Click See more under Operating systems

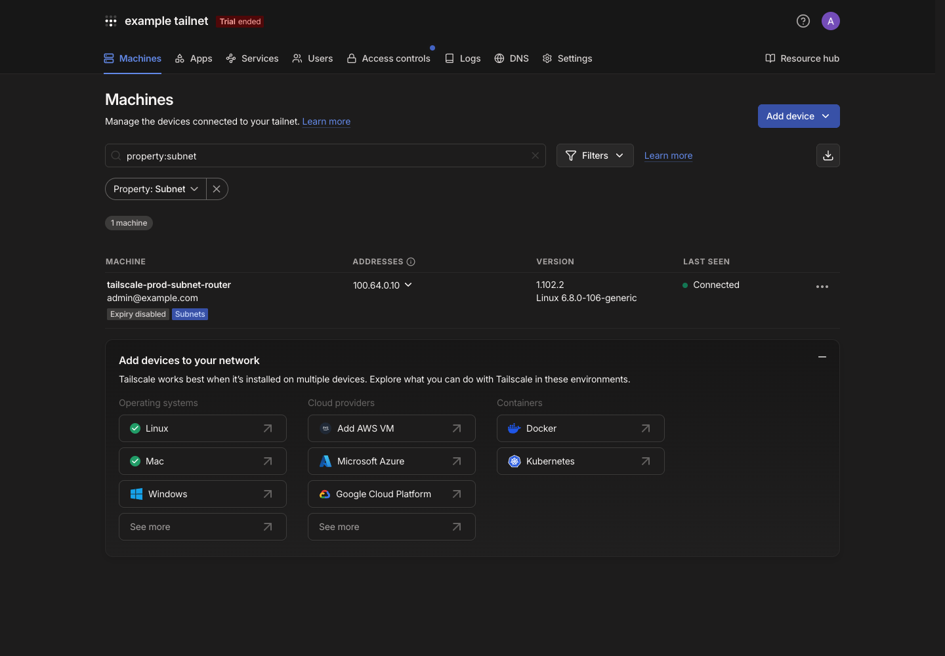pos(203,527)
